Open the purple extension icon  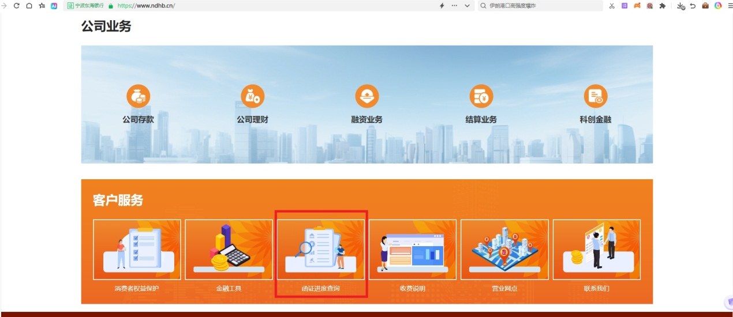point(624,6)
